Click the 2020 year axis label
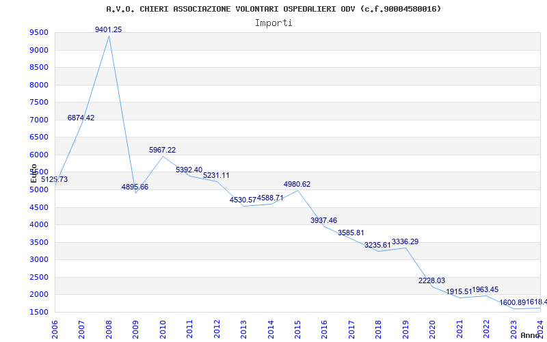Image resolution: width=547 pixels, height=342 pixels. pos(433,330)
